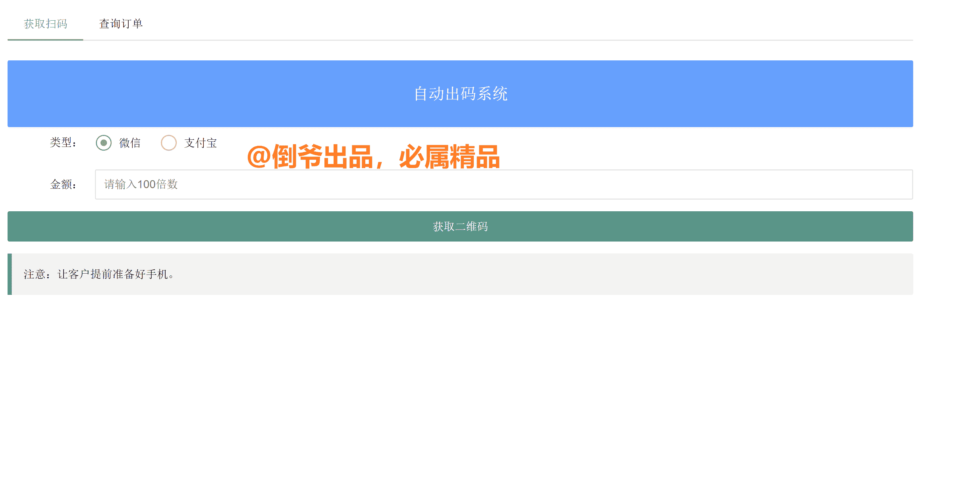The image size is (957, 483).
Task: Click the blue 自动出码系统 banner
Action: click(x=460, y=93)
